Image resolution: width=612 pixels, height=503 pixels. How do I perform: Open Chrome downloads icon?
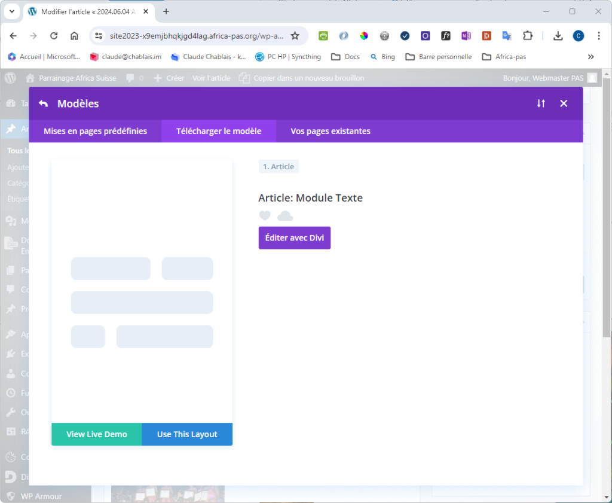click(558, 36)
